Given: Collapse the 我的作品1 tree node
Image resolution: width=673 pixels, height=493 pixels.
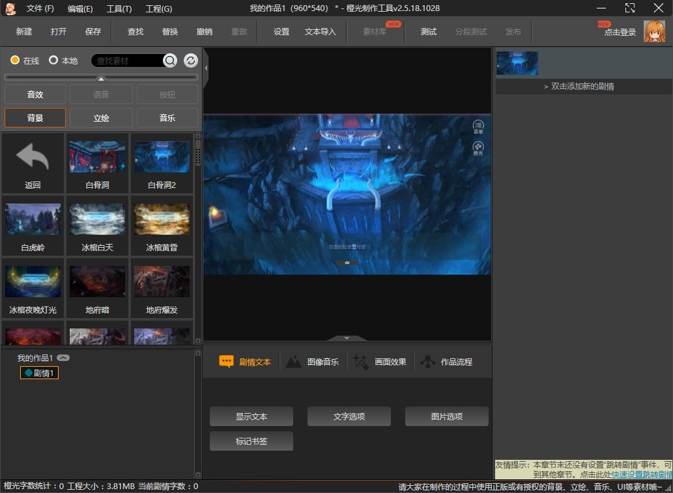Looking at the screenshot, I should point(63,357).
